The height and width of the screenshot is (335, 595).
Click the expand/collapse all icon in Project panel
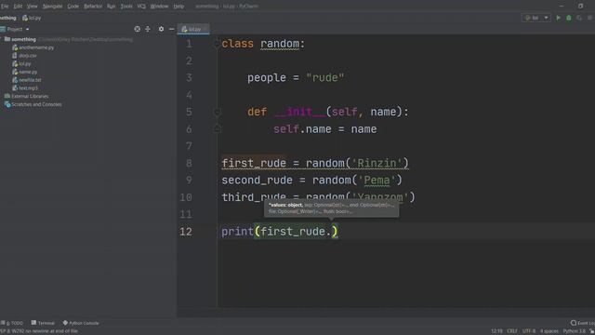[148, 29]
